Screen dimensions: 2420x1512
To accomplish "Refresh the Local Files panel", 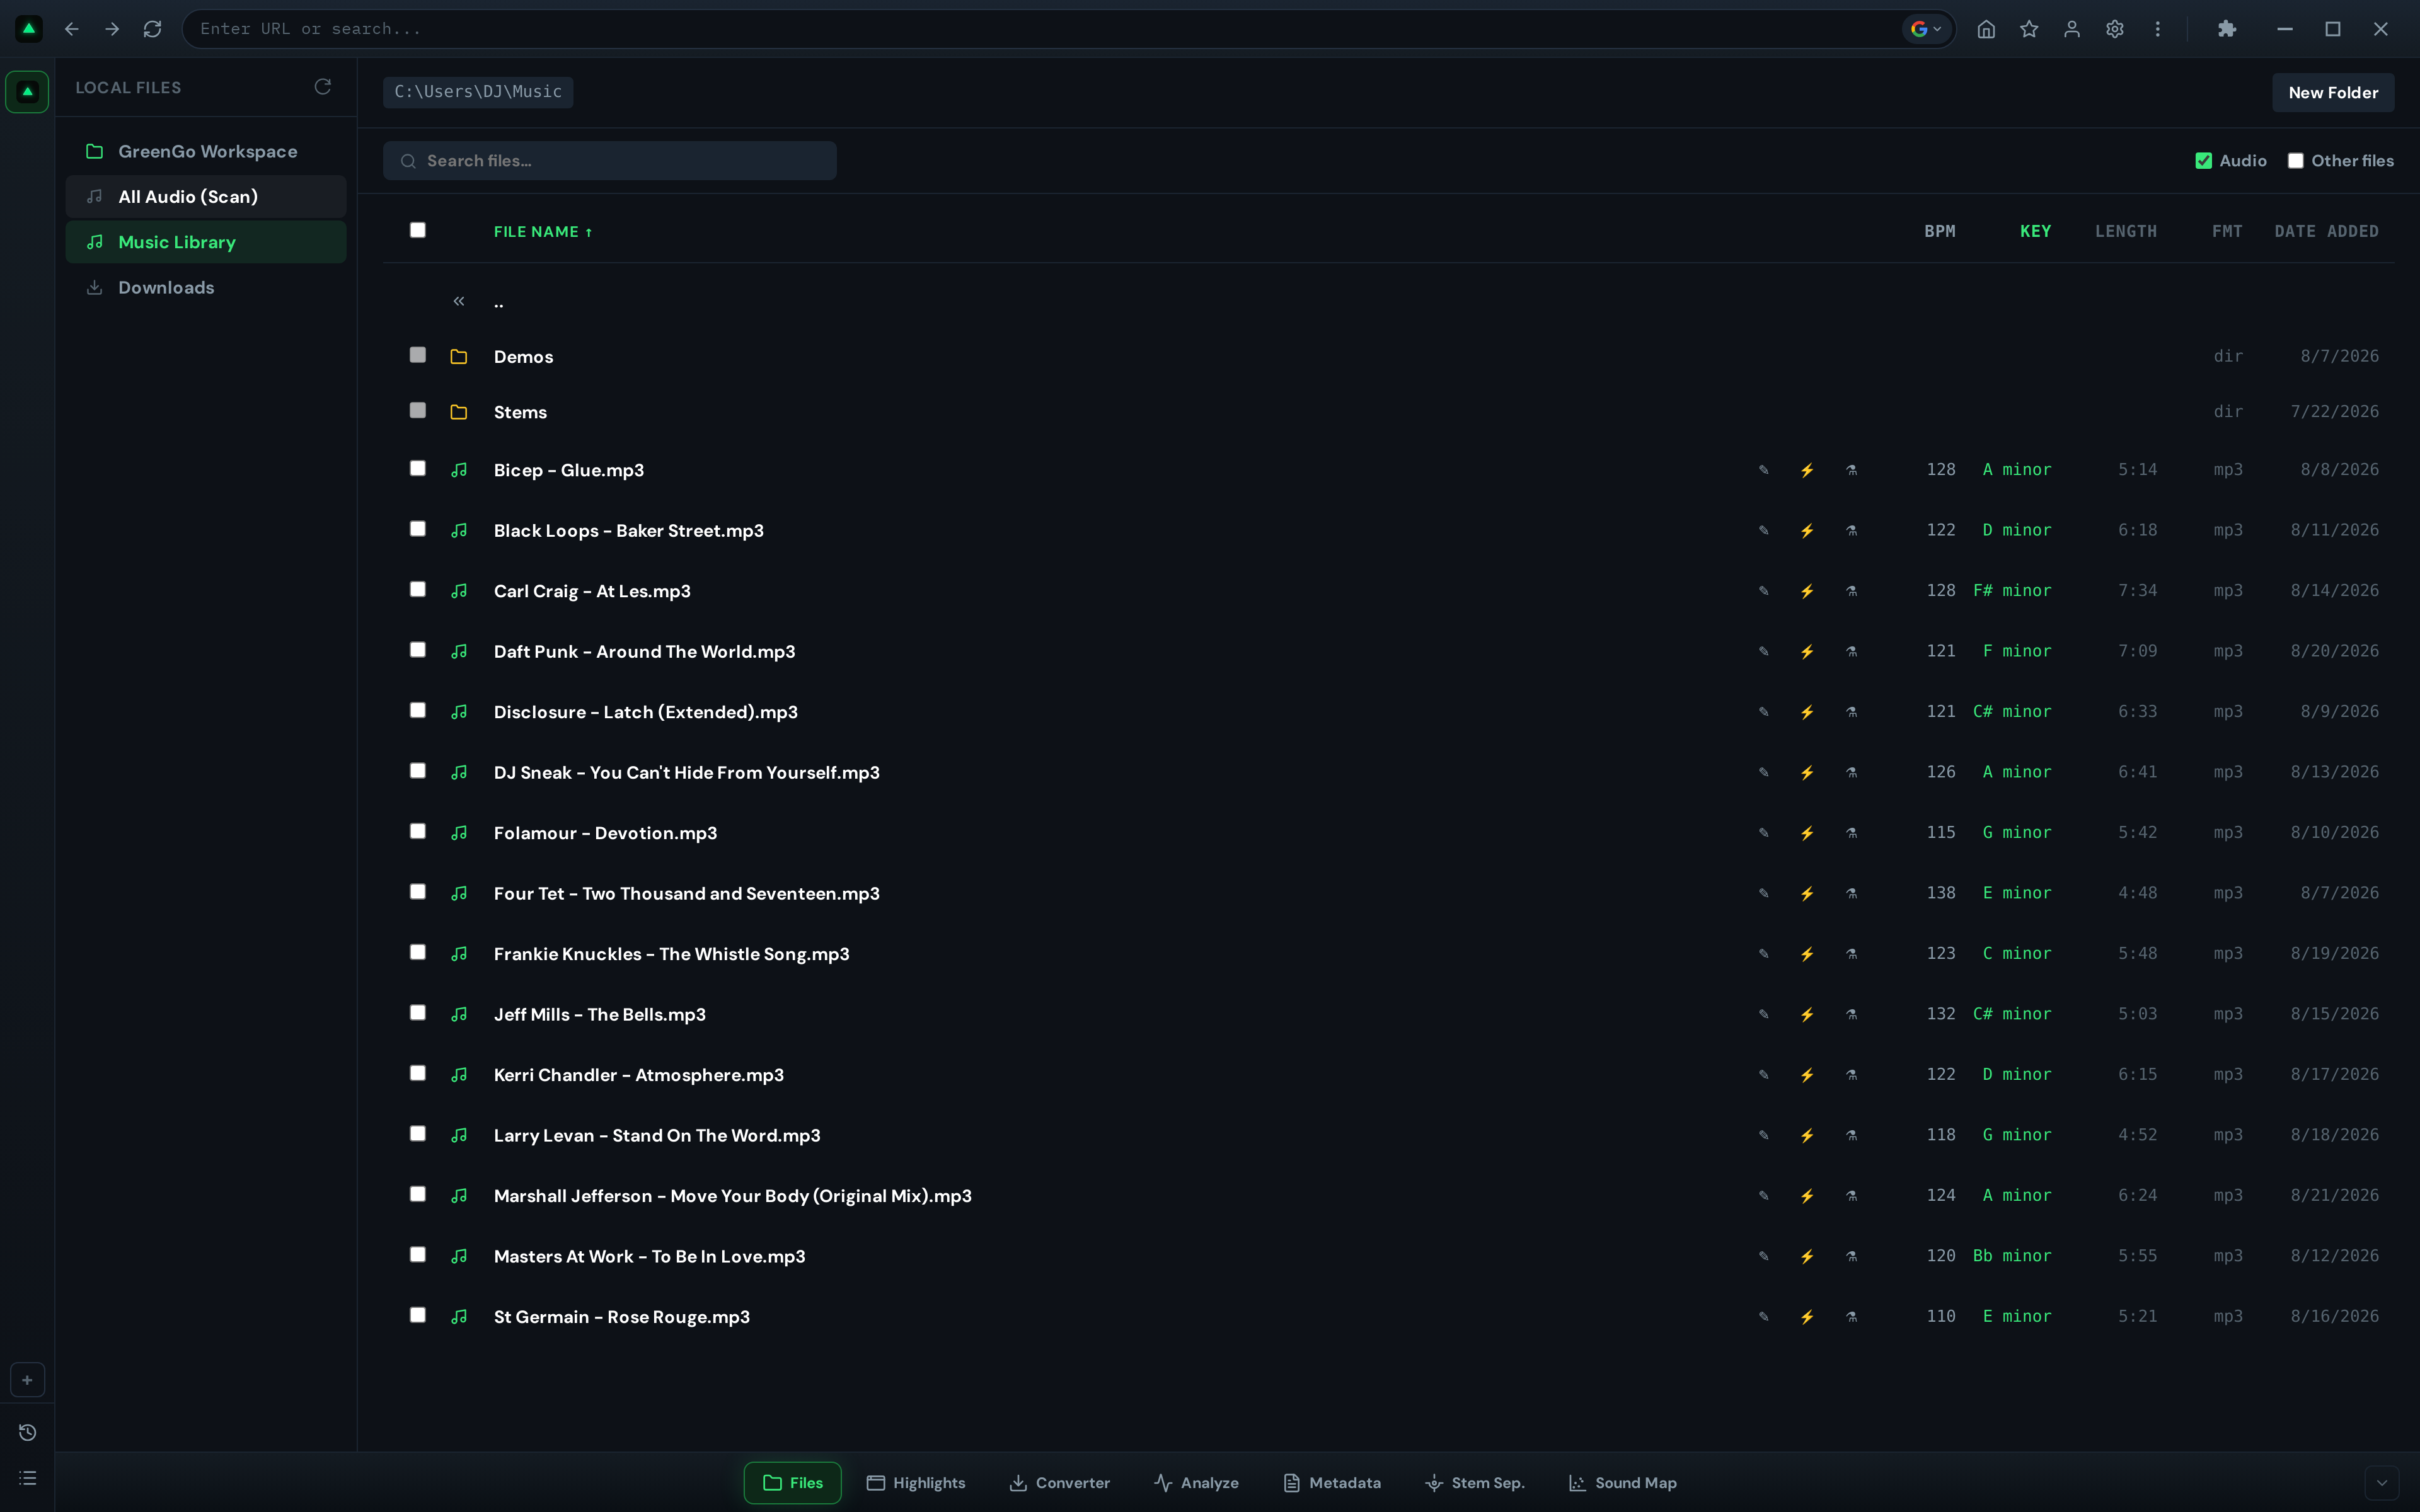I will coord(322,87).
